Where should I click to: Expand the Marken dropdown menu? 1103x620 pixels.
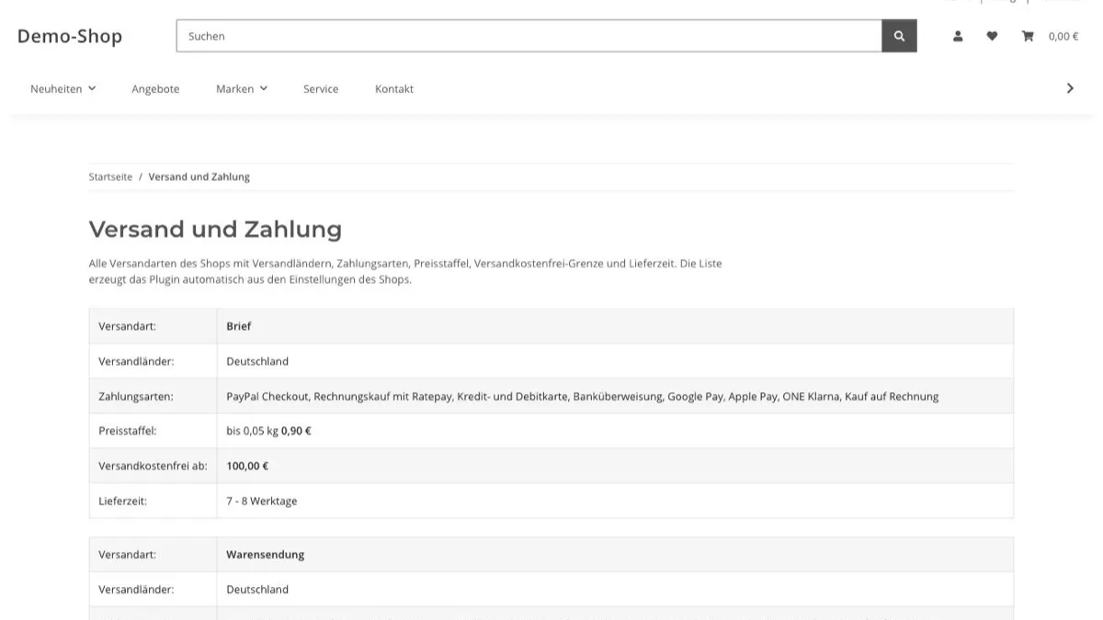pos(242,89)
